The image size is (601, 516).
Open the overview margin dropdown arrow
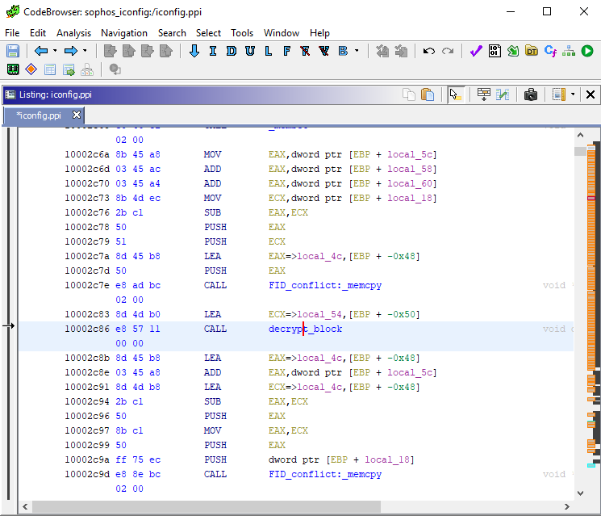point(573,94)
